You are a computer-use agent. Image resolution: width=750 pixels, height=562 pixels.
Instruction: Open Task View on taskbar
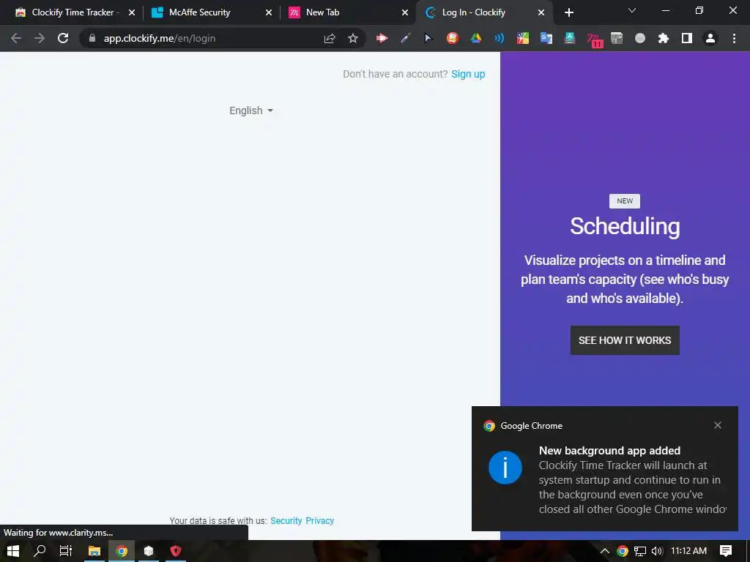65,551
